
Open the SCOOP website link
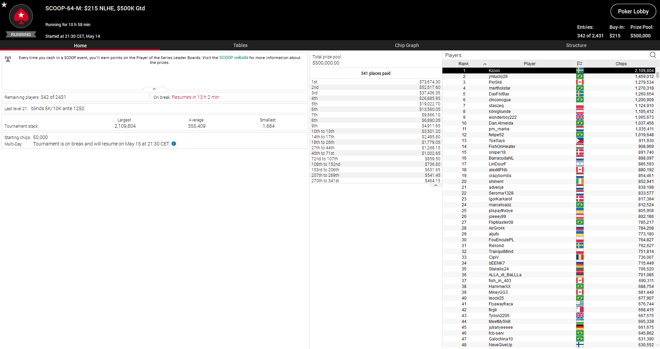(234, 58)
